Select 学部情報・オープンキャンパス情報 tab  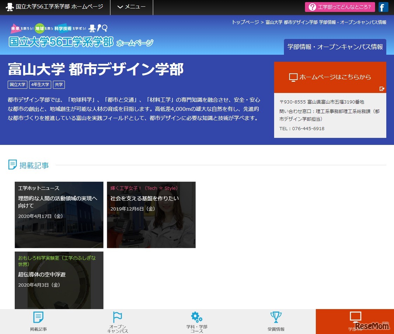[x=335, y=47]
